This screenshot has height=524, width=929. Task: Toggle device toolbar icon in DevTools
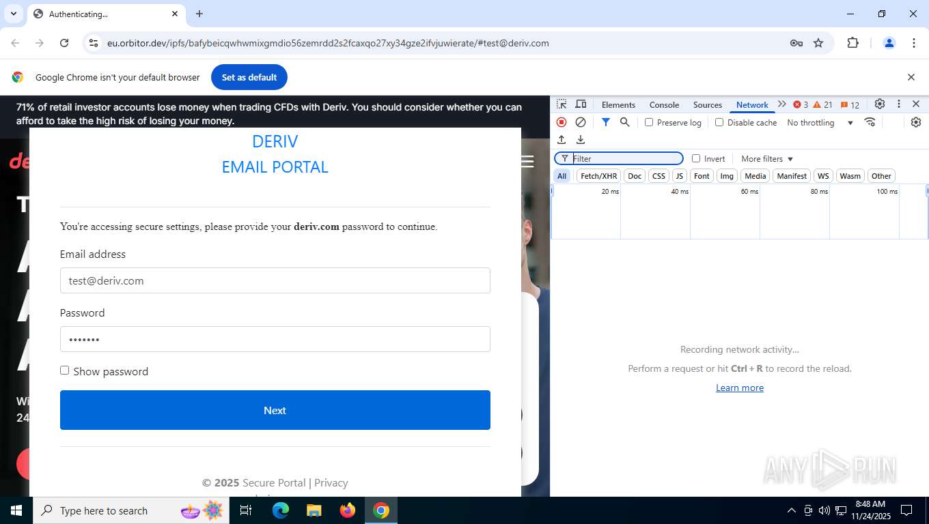[581, 104]
